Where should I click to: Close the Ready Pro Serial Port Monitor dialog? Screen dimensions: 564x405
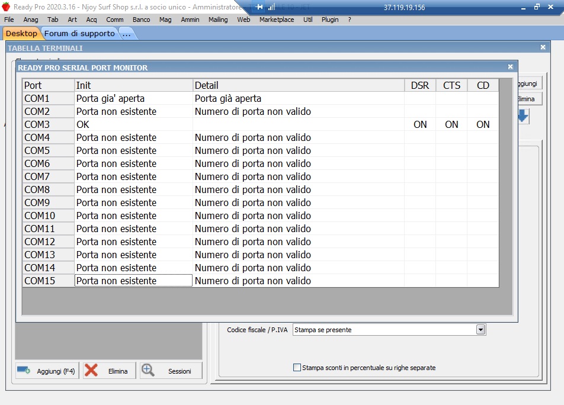click(x=510, y=67)
